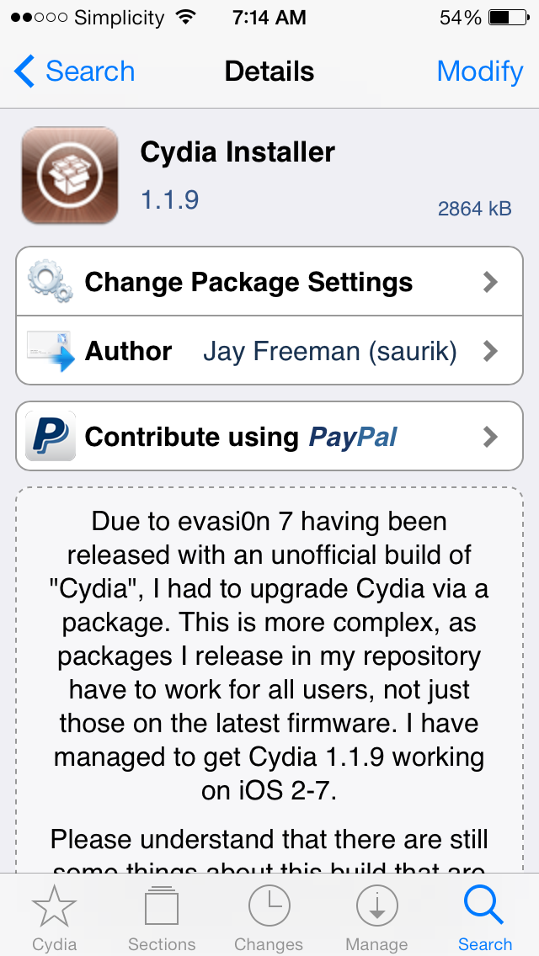Screen dimensions: 539x956
Task: Open the Changes clock tab
Action: (269, 919)
